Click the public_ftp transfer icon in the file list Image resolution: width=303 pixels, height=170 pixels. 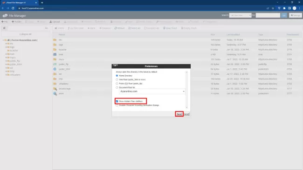(x=55, y=64)
